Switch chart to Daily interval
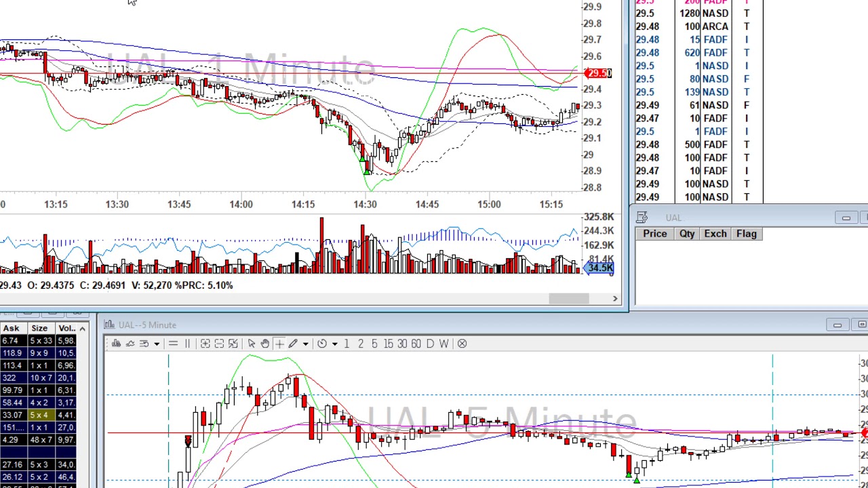The image size is (868, 488). pyautogui.click(x=430, y=344)
